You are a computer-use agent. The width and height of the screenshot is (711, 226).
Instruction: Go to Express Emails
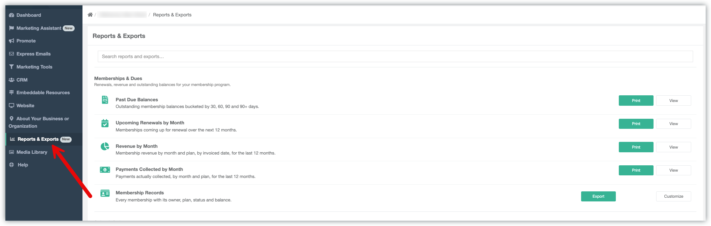pos(29,54)
